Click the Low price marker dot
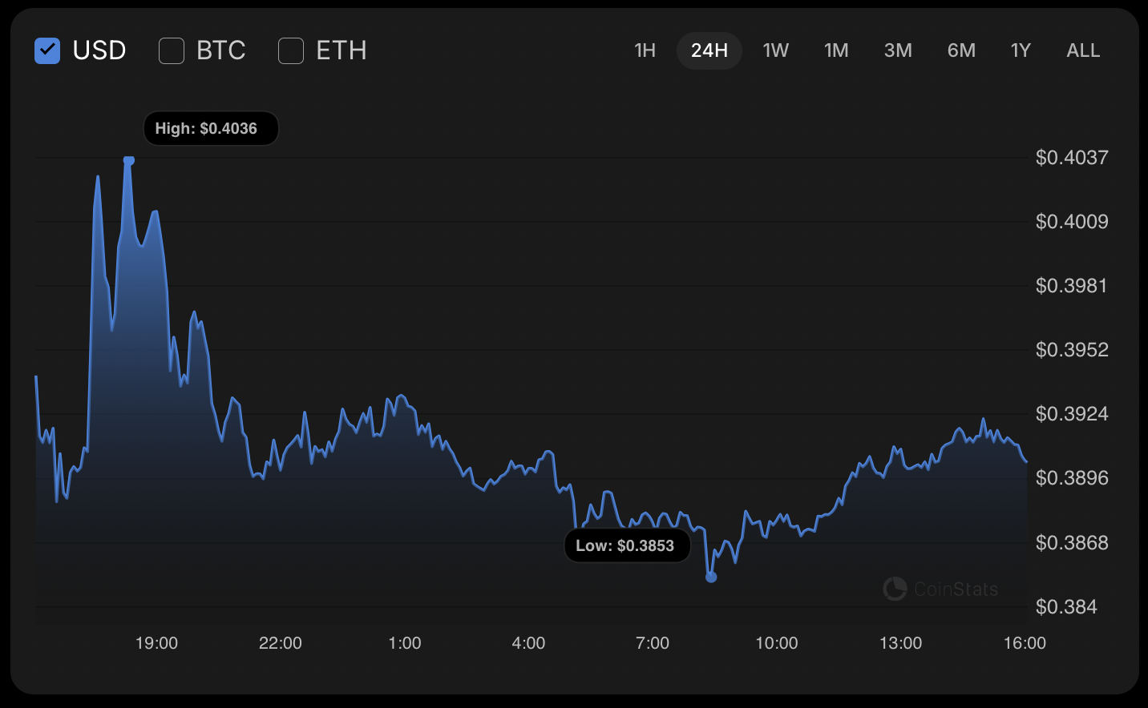The image size is (1148, 708). [x=711, y=577]
